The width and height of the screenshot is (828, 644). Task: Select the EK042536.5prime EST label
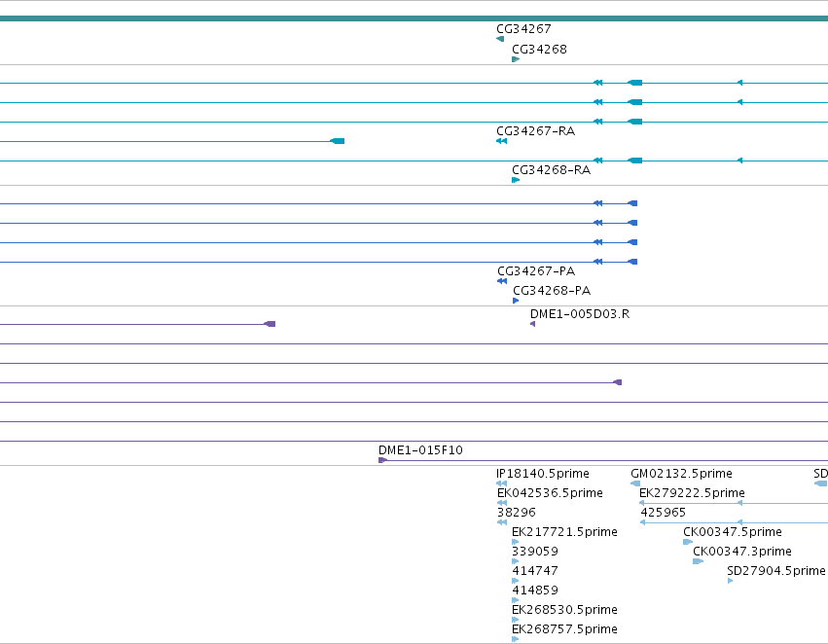[x=550, y=493]
